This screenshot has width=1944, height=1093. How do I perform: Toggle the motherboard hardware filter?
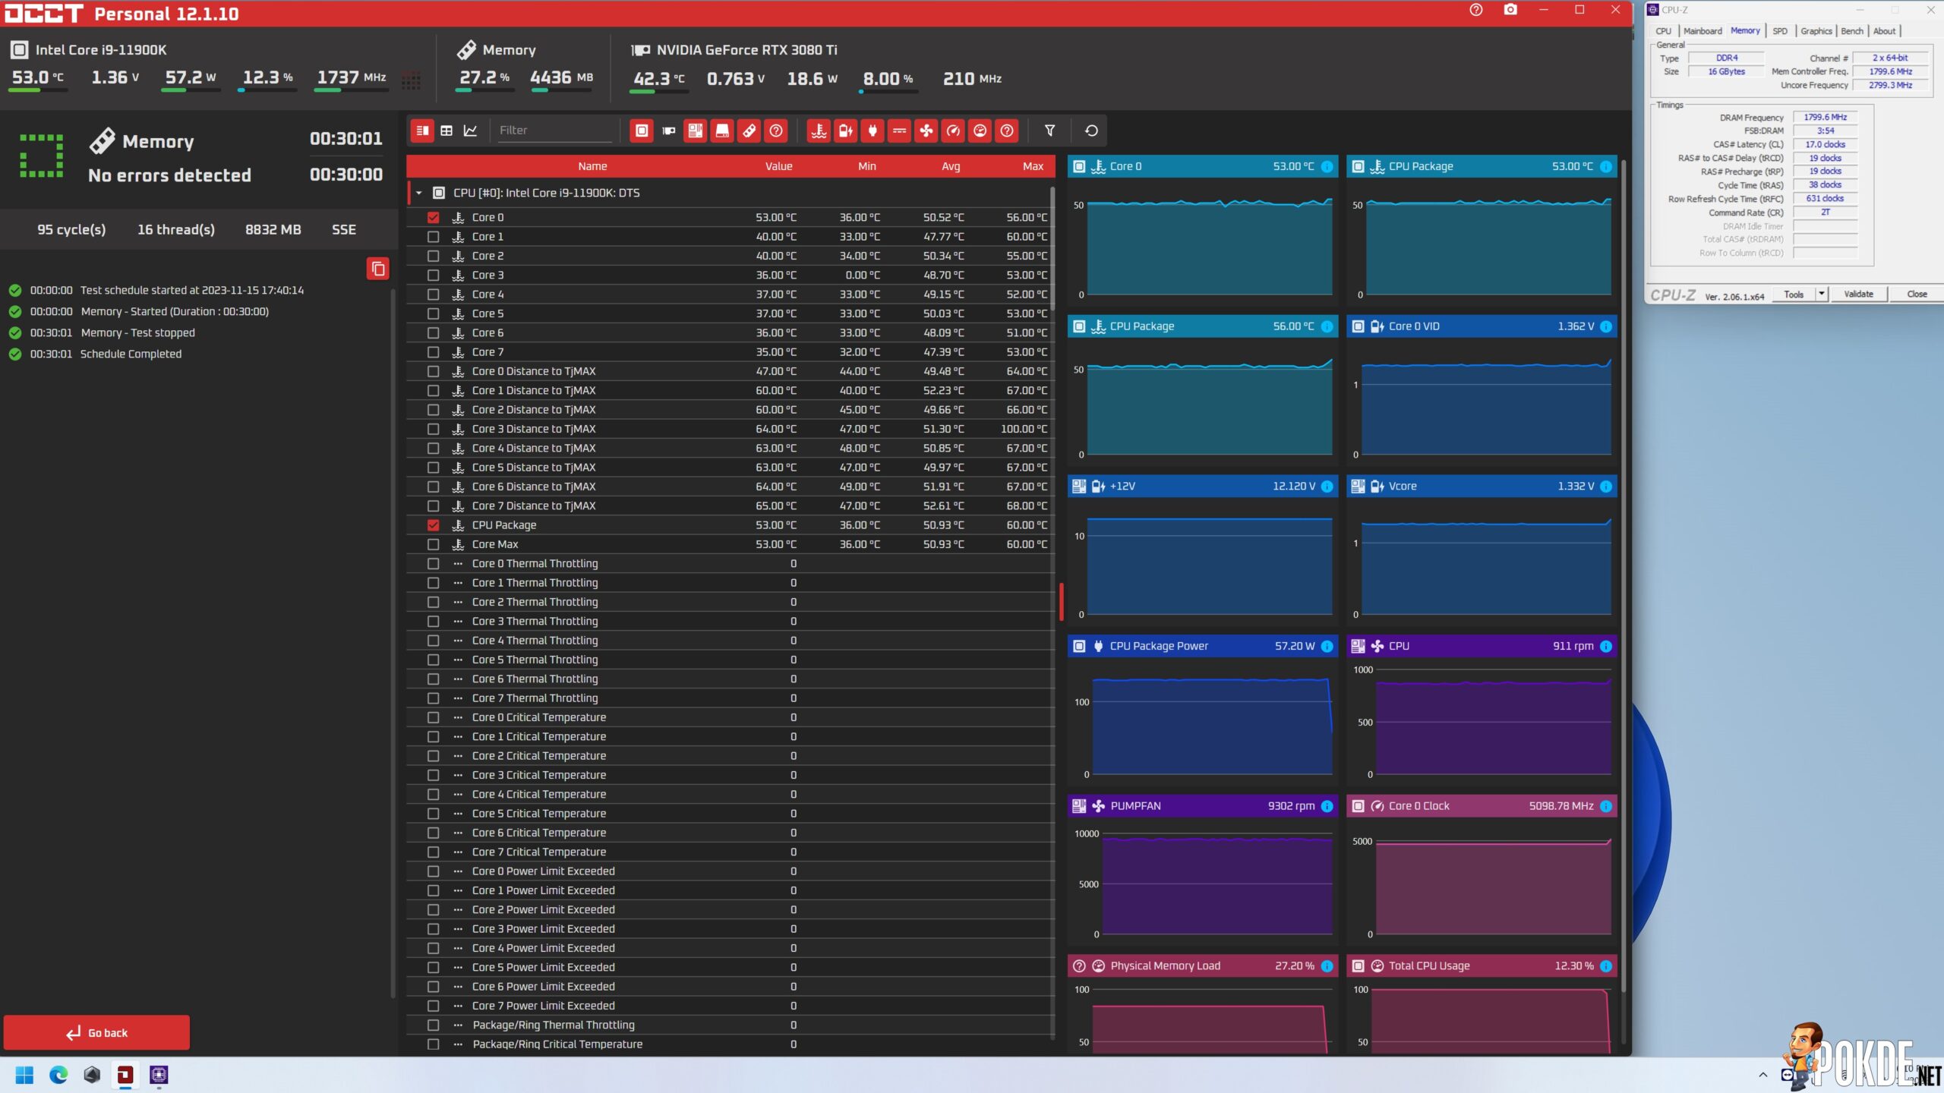(x=695, y=131)
